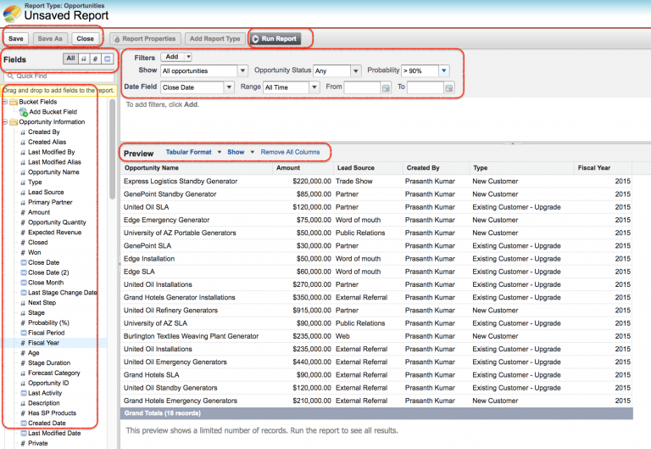651x449 pixels.
Task: Click the Quick Find search box
Action: (x=59, y=76)
